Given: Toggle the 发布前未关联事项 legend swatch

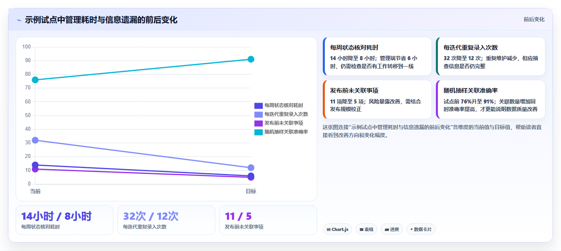Looking at the screenshot, I should click(259, 123).
